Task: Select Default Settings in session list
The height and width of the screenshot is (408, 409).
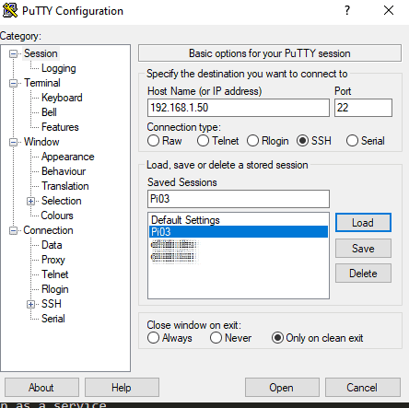Action: point(239,220)
